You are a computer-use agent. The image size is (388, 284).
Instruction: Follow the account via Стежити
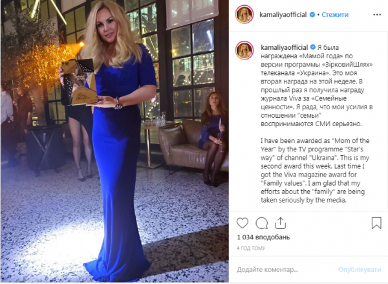[x=335, y=15]
